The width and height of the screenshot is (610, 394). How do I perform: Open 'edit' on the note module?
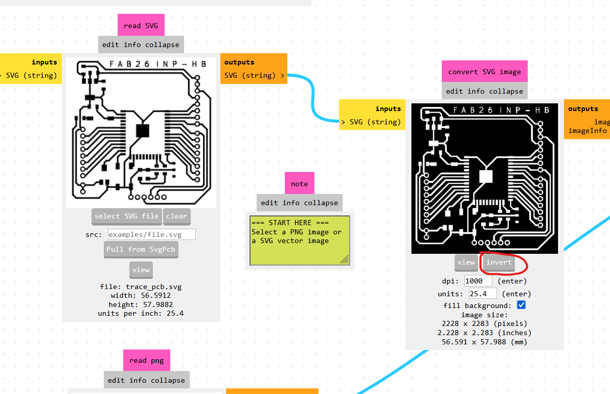pos(269,203)
